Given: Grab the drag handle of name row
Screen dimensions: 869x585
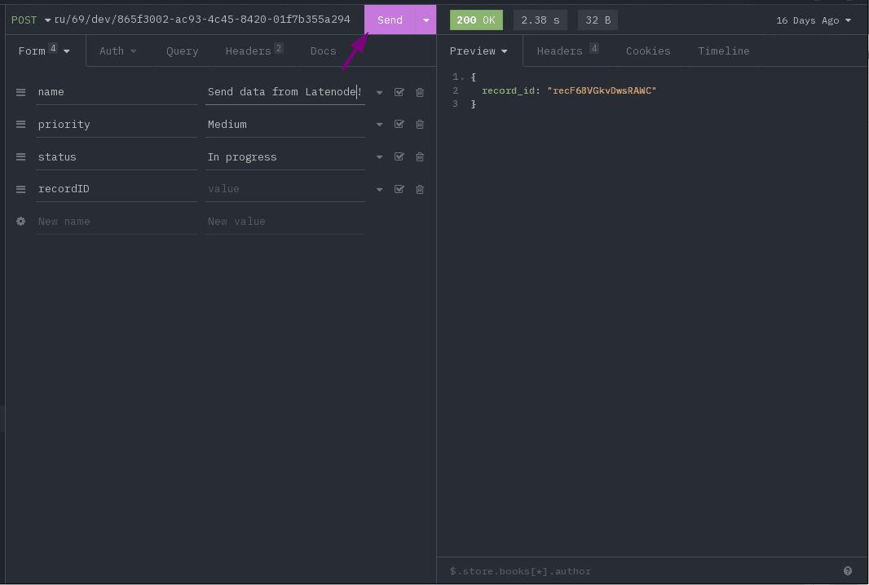Looking at the screenshot, I should [21, 92].
